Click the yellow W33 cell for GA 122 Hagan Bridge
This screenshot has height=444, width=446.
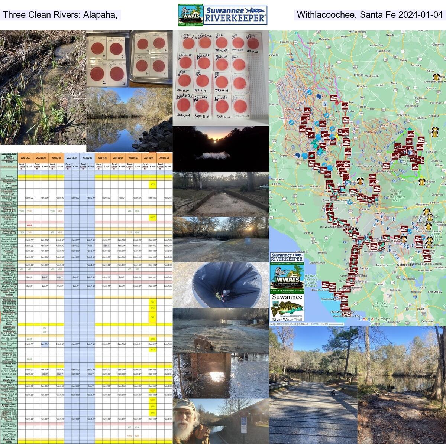[x=152, y=184]
